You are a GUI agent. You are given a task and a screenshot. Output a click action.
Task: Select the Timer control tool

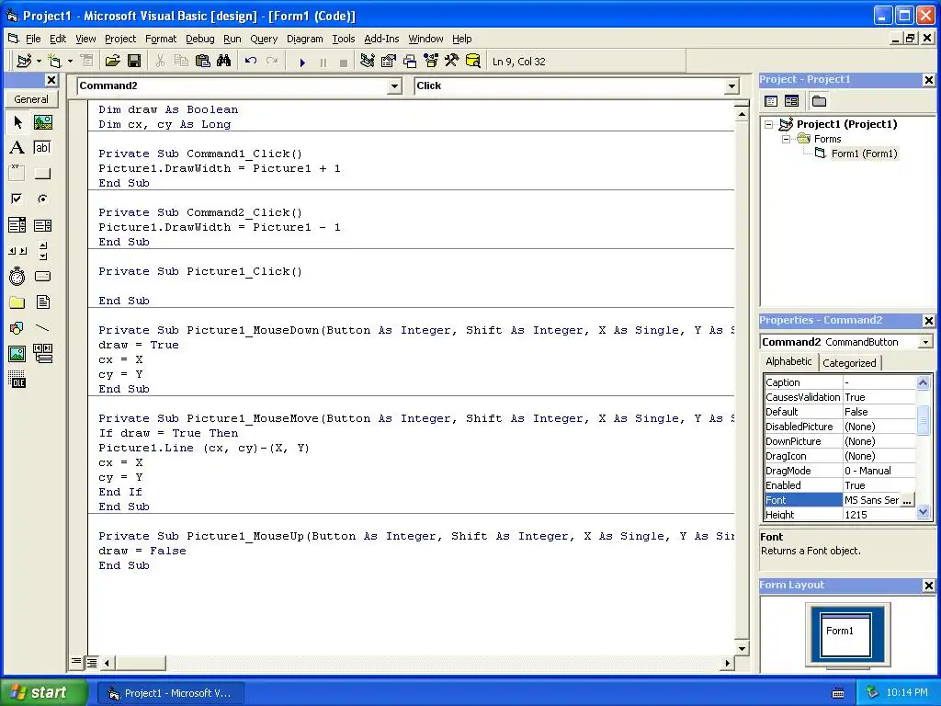(17, 276)
